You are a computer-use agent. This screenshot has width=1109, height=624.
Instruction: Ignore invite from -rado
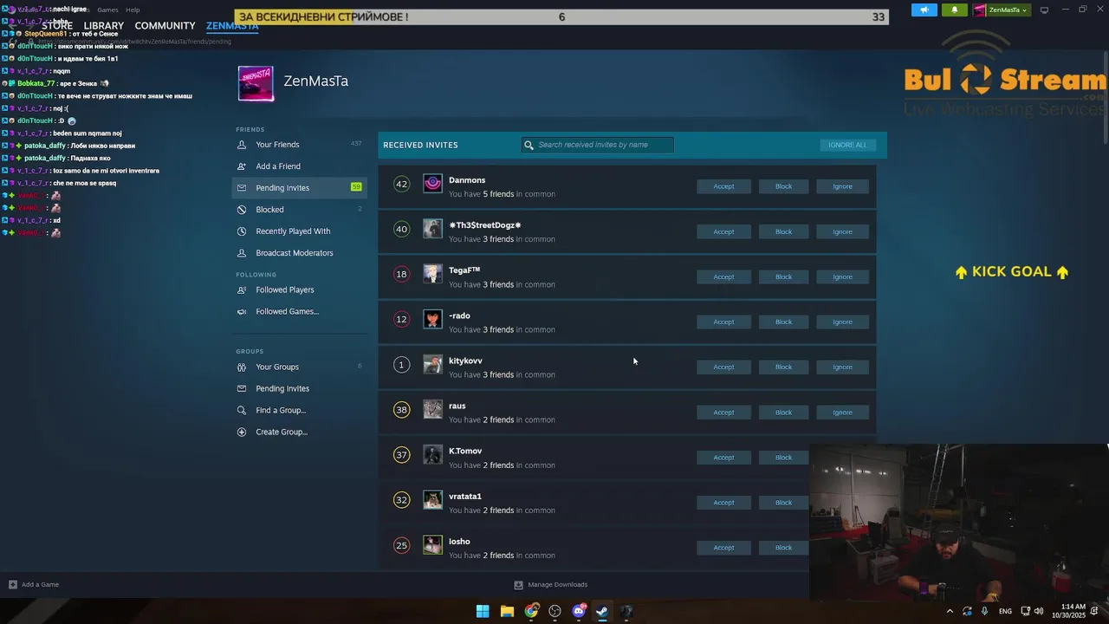point(842,322)
